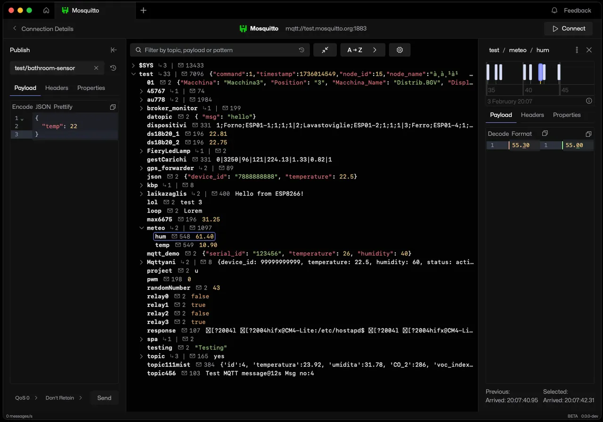Copy the publish payload editor content
603x422 pixels.
[x=113, y=107]
